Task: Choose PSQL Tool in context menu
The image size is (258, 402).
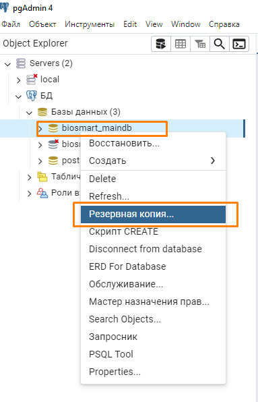Action: [x=153, y=354]
